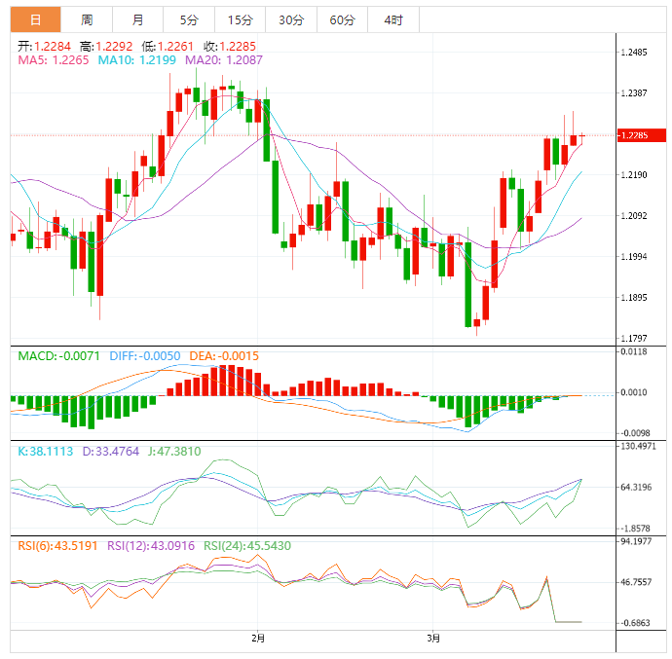Viewport: 672px width, 659px height.
Task: Click the red current price tag 1.2285
Action: click(x=642, y=135)
